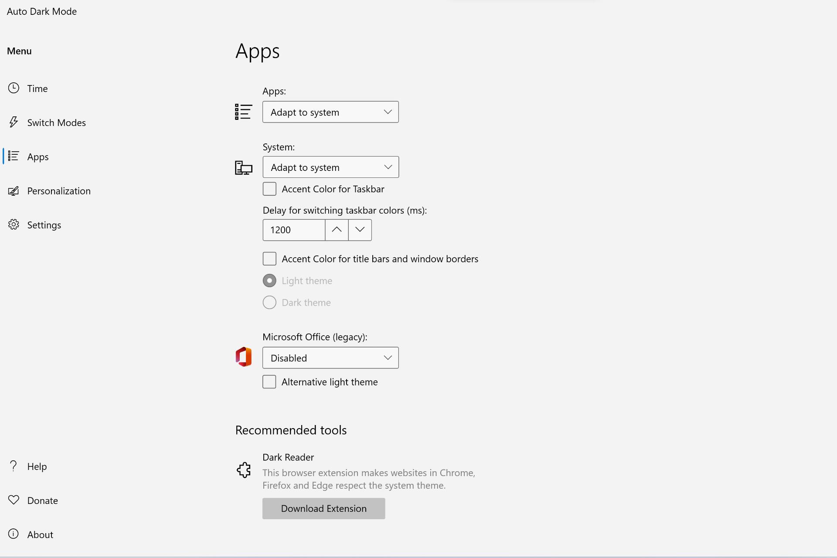Image resolution: width=837 pixels, height=558 pixels.
Task: Expand the Microsoft Office legacy dropdown
Action: pyautogui.click(x=330, y=358)
